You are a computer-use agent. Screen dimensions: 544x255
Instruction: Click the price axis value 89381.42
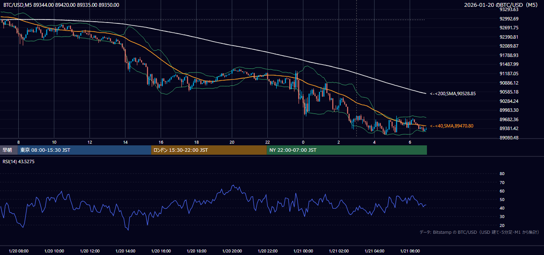509,128
